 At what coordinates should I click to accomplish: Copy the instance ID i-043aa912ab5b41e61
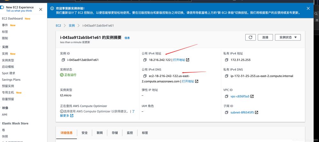click(63, 60)
